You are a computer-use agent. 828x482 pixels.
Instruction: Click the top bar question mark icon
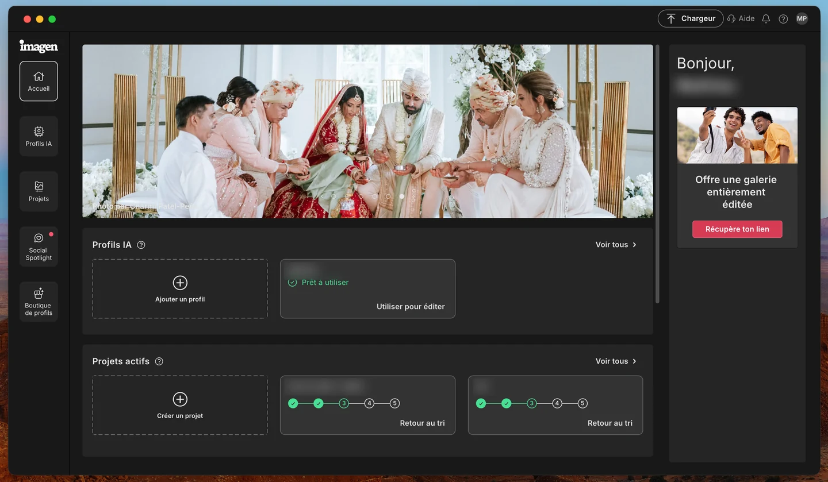783,19
